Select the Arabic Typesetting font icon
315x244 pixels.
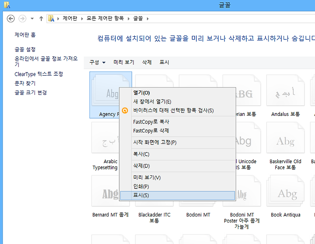(x=105, y=138)
